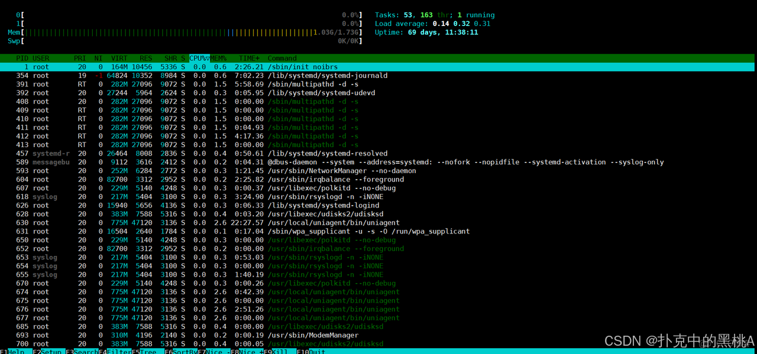Sort by the Command column header
The width and height of the screenshot is (757, 354).
click(x=282, y=58)
